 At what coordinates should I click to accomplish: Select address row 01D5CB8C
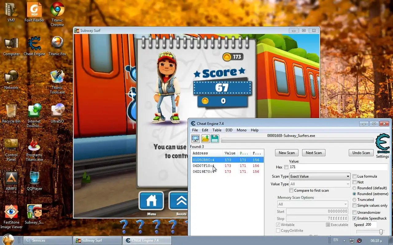[227, 160]
